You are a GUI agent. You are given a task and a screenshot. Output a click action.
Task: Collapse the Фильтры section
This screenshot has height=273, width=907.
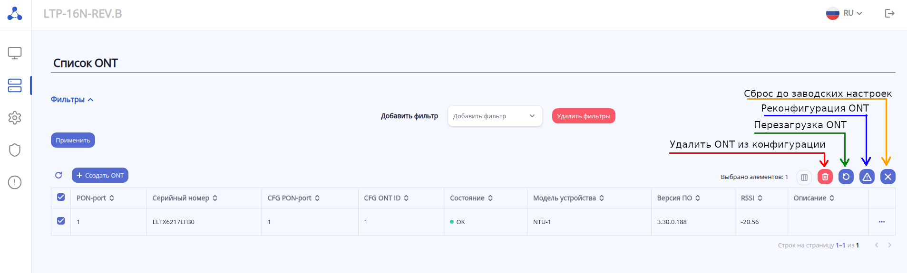pos(72,100)
